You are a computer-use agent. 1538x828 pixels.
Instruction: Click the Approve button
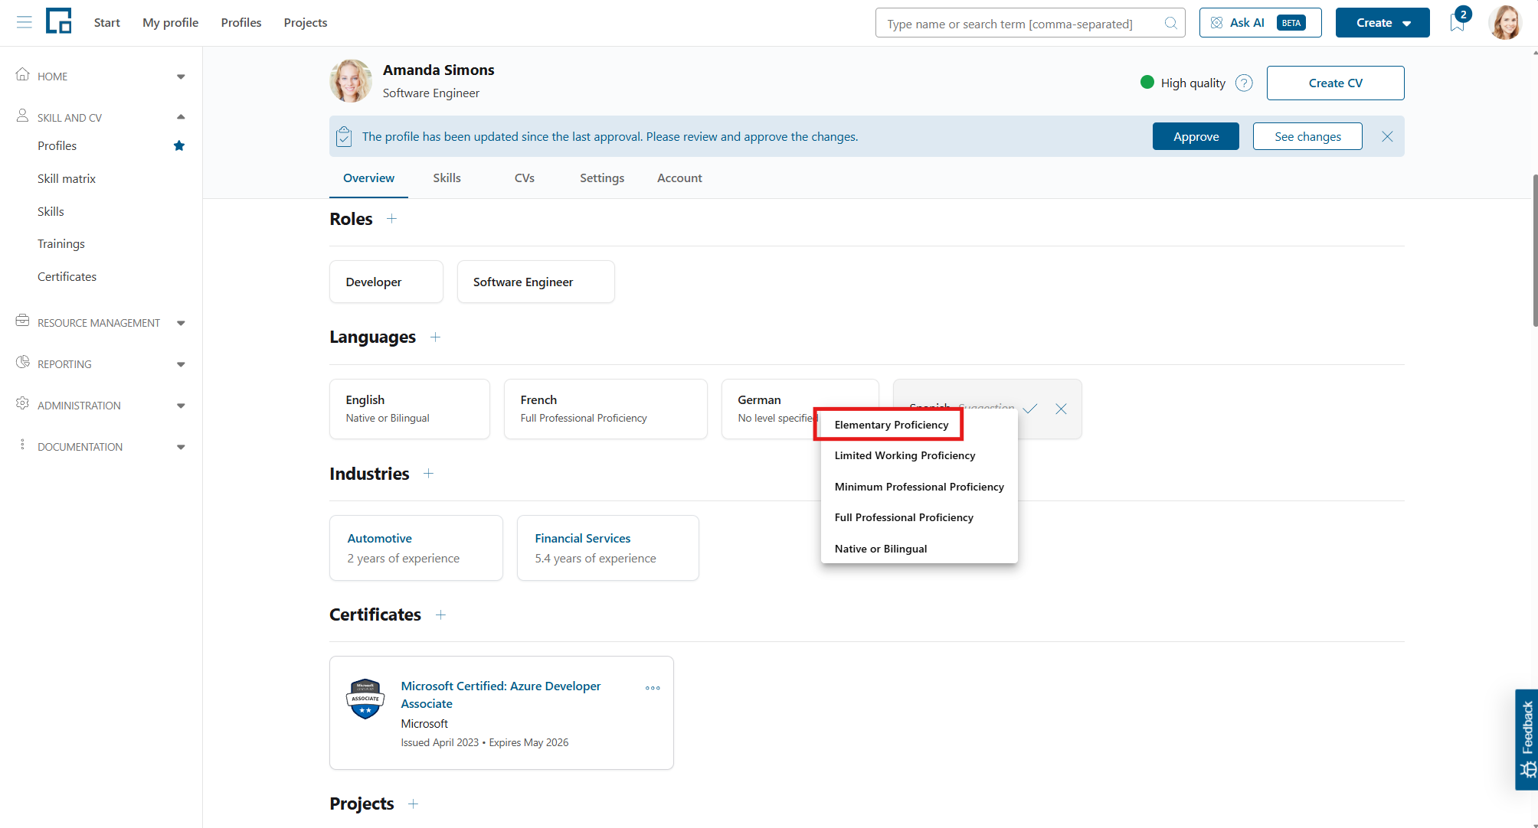pyautogui.click(x=1196, y=136)
